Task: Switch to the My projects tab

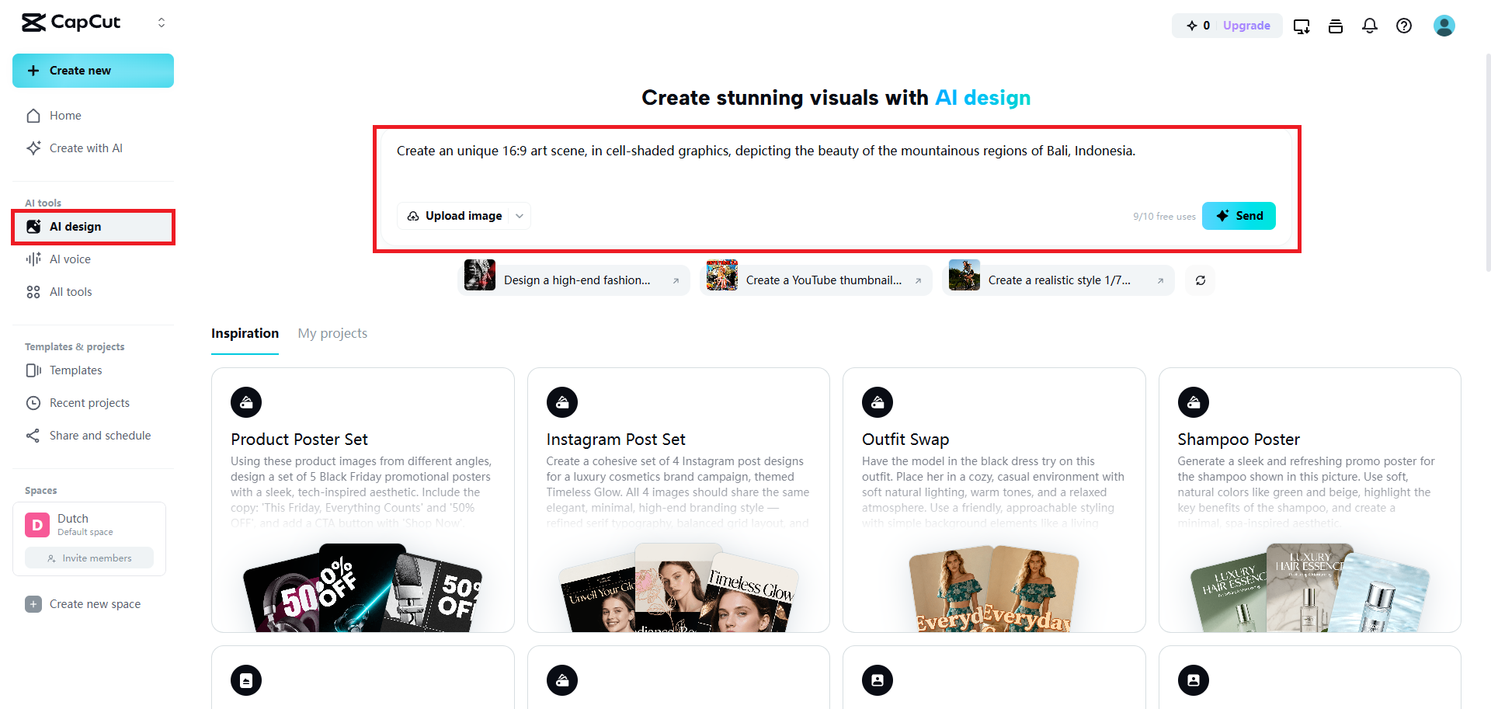Action: 332,333
